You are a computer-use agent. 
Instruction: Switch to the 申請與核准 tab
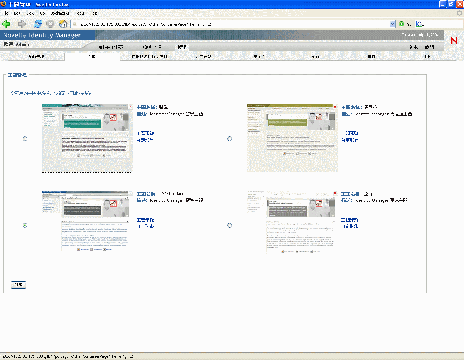pyautogui.click(x=151, y=47)
